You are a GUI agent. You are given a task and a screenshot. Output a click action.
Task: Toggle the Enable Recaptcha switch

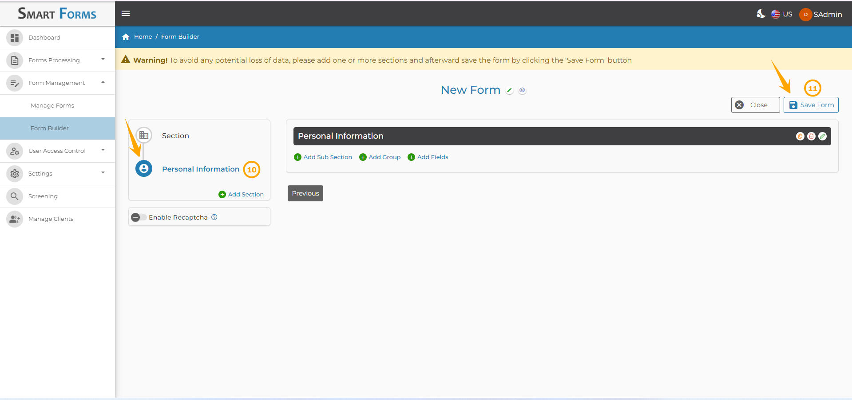point(139,217)
